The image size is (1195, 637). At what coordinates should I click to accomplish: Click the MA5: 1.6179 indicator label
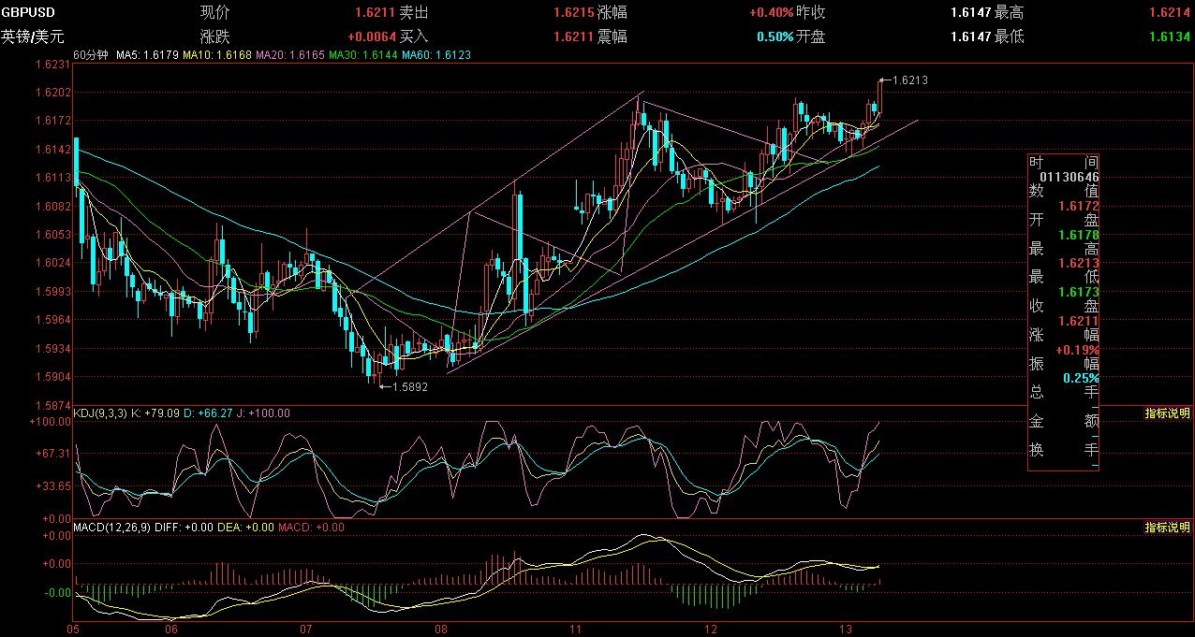148,56
